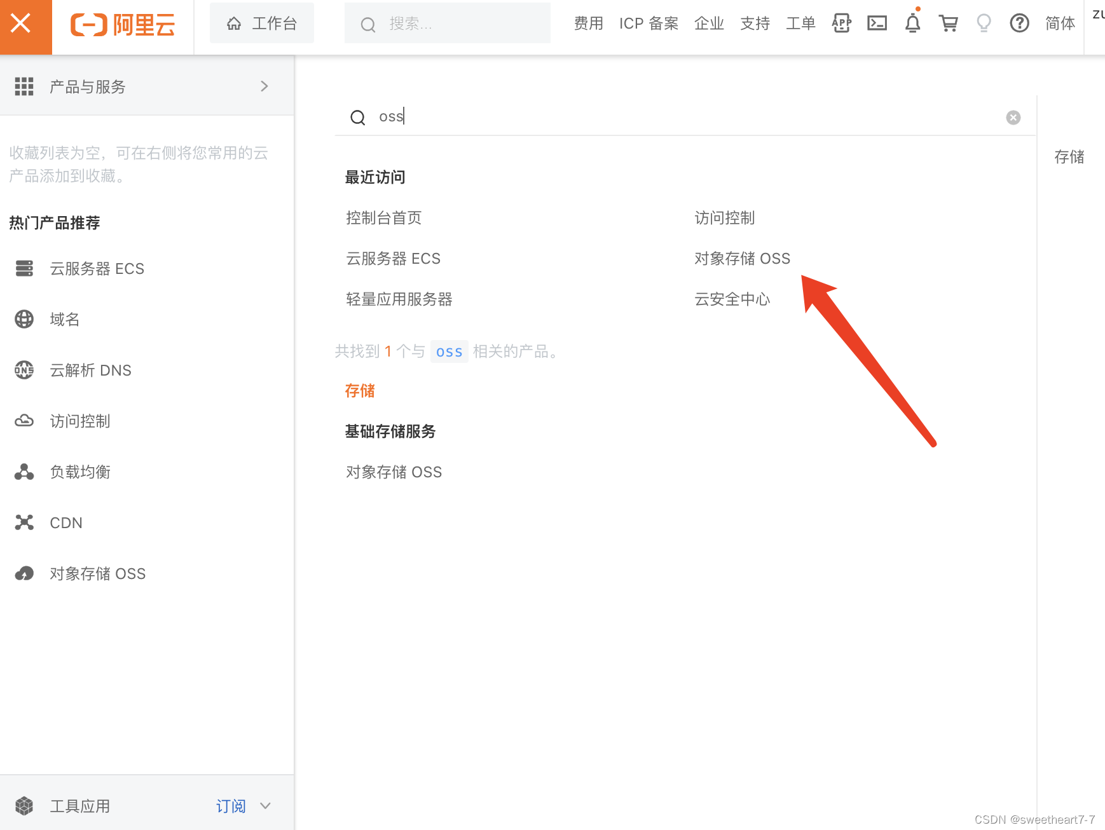Open 对象存储 OSS from recent visits
The width and height of the screenshot is (1105, 830).
tap(743, 259)
